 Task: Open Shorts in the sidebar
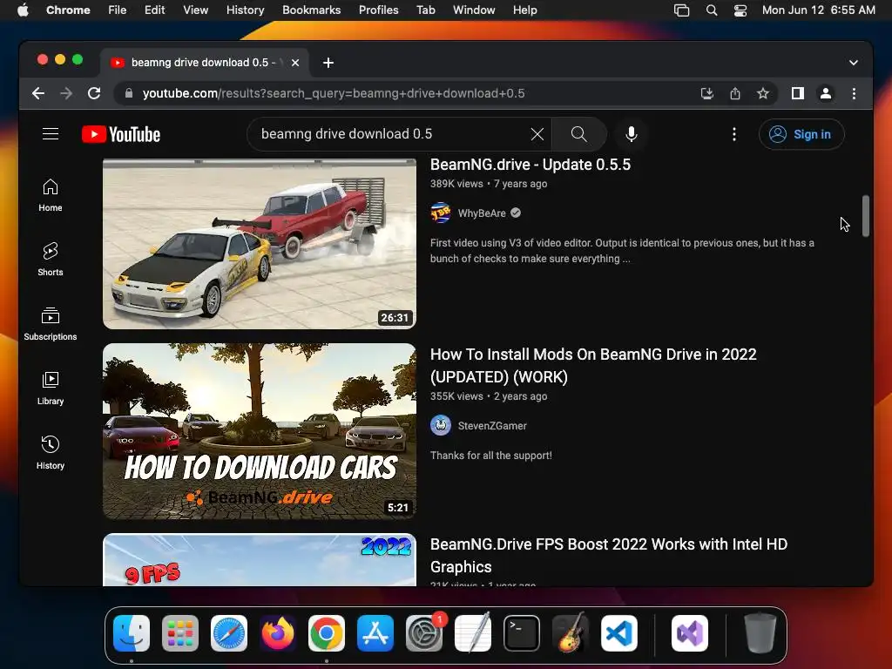coord(50,260)
